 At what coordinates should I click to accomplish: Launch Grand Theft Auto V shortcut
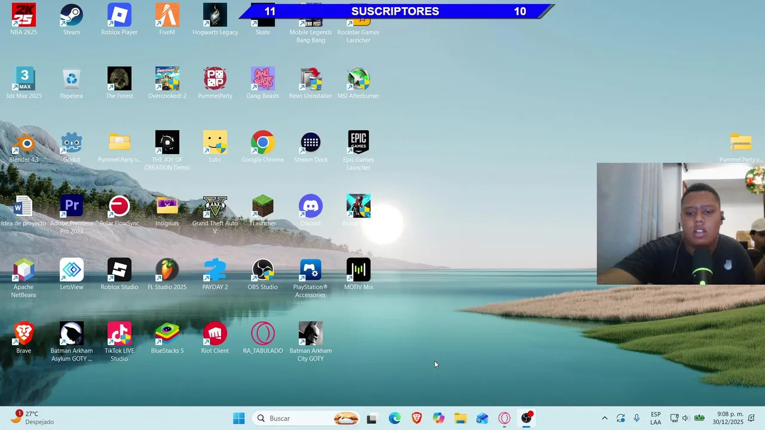pyautogui.click(x=215, y=207)
